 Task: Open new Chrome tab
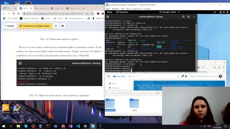click(x=83, y=8)
